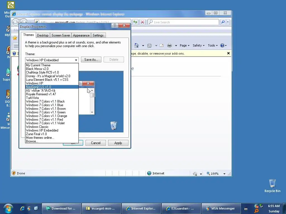The image size is (286, 214).
Task: Select the TurkVista theme
Action: (x=52, y=98)
